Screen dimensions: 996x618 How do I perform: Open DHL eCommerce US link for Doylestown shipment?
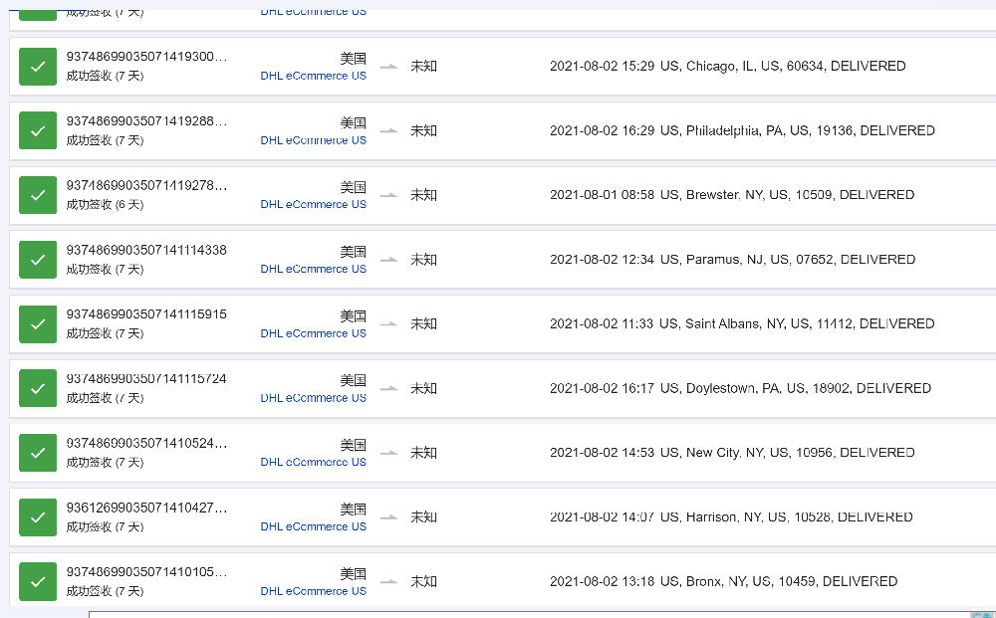(313, 398)
